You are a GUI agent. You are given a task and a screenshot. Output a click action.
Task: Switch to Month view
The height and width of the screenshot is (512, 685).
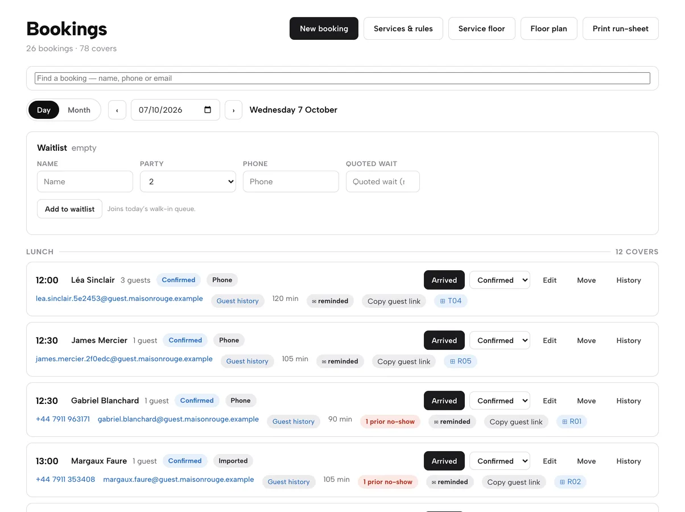79,110
